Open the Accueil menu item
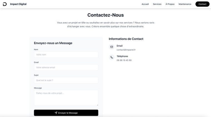The image size is (211, 117). 145,4
